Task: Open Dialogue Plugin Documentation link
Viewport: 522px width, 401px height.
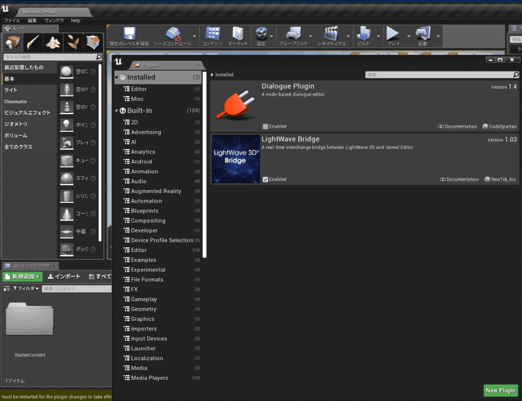Action: tap(457, 127)
